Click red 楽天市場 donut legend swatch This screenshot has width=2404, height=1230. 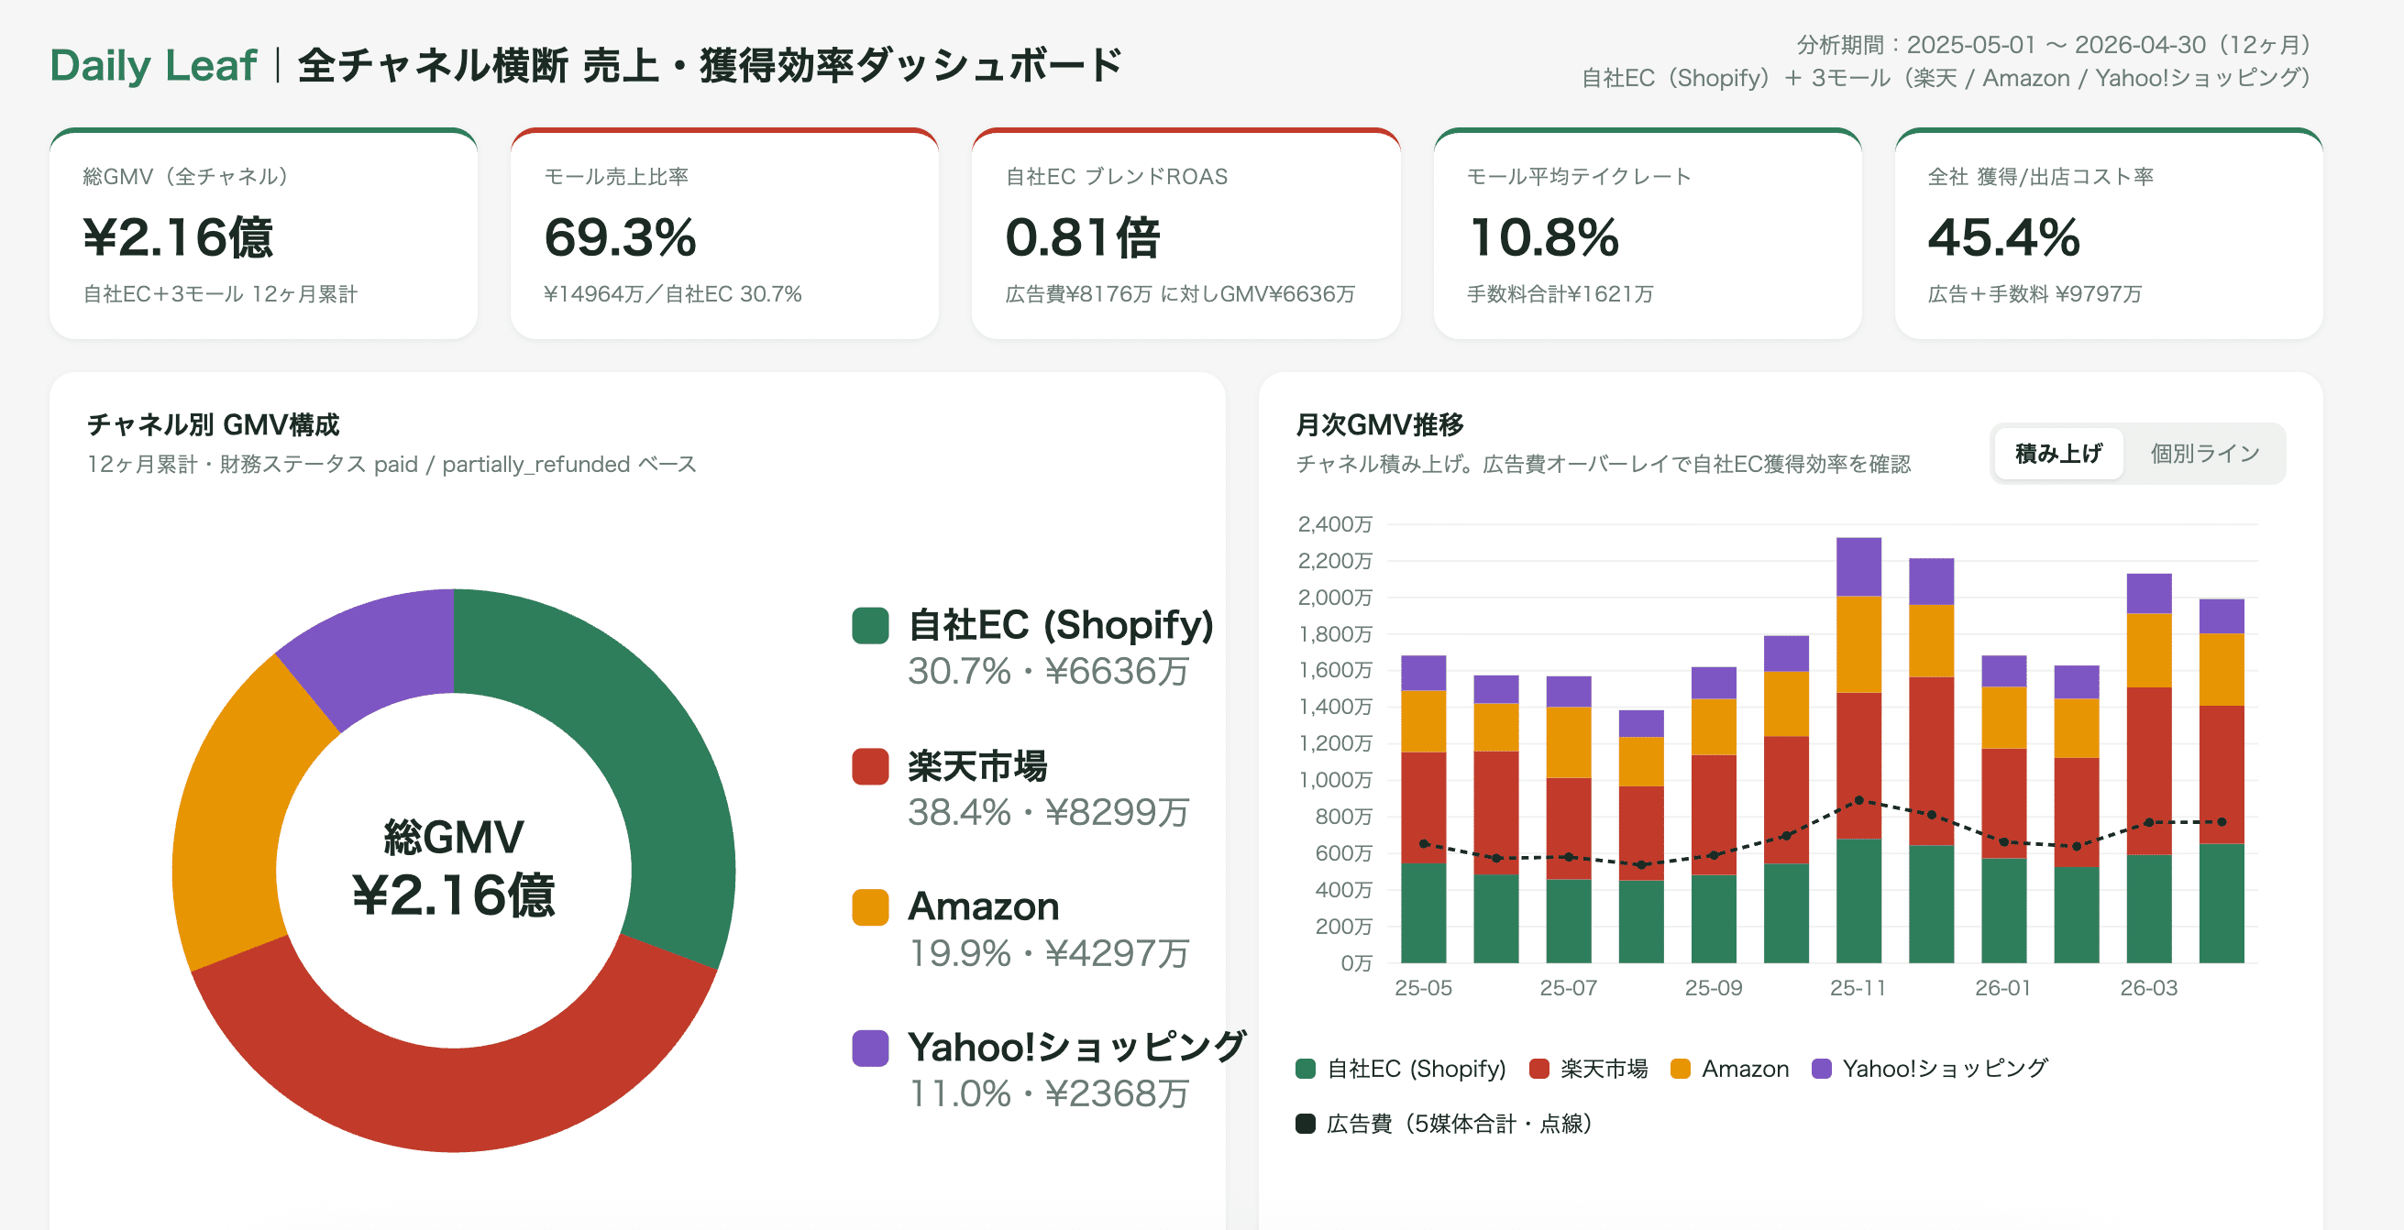(870, 766)
